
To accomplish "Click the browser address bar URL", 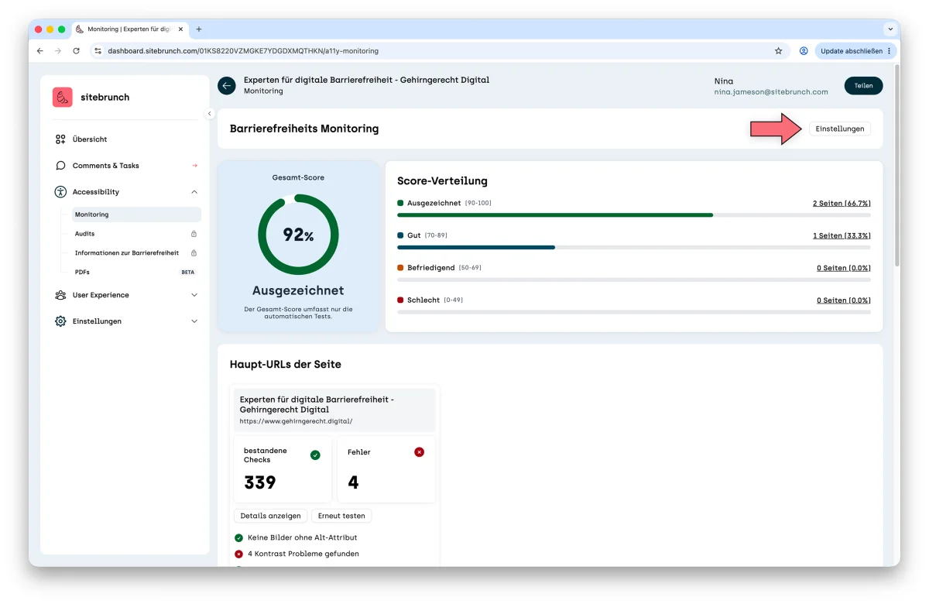I will point(243,51).
